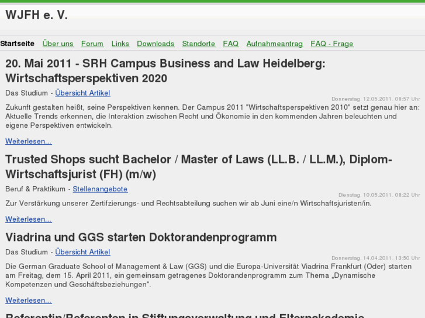Image resolution: width=425 pixels, height=318 pixels.
Task: Click the paragraph starting Zukunft gestalten heißt
Action: pos(213,116)
